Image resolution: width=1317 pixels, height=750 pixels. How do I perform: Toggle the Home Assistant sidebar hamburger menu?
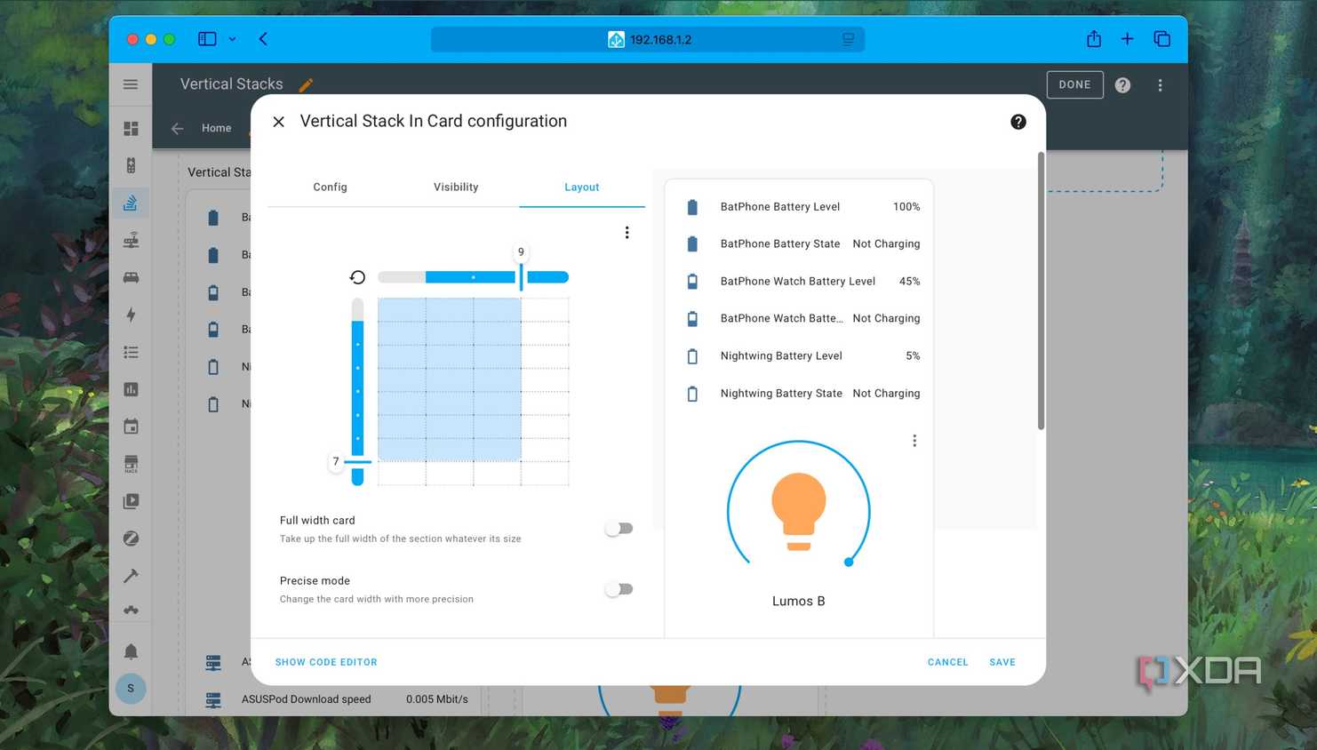pos(131,84)
